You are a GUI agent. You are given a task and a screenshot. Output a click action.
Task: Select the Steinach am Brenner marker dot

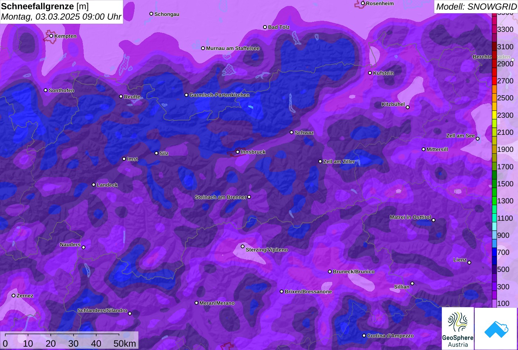pos(249,197)
